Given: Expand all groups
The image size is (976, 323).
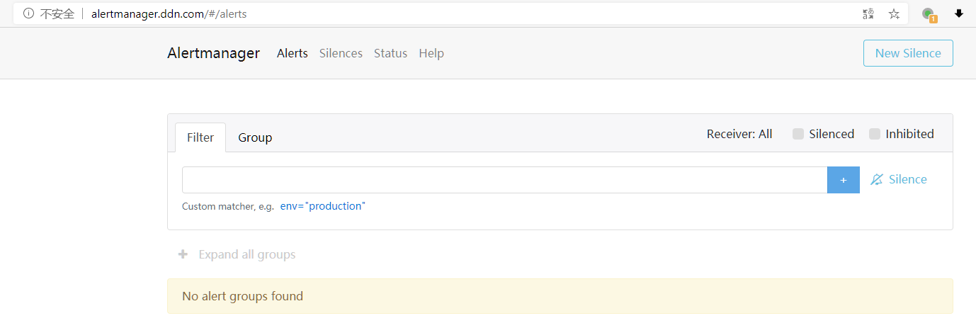Looking at the screenshot, I should tap(246, 254).
